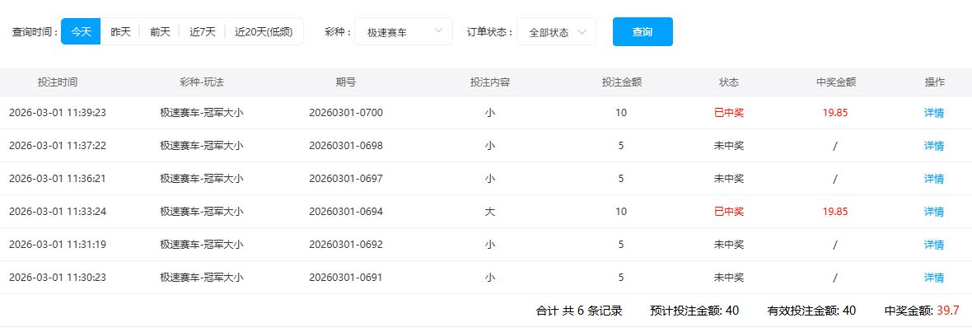This screenshot has width=972, height=332.
Task: Click the chevron arrow in 全部状态 selector
Action: point(583,31)
